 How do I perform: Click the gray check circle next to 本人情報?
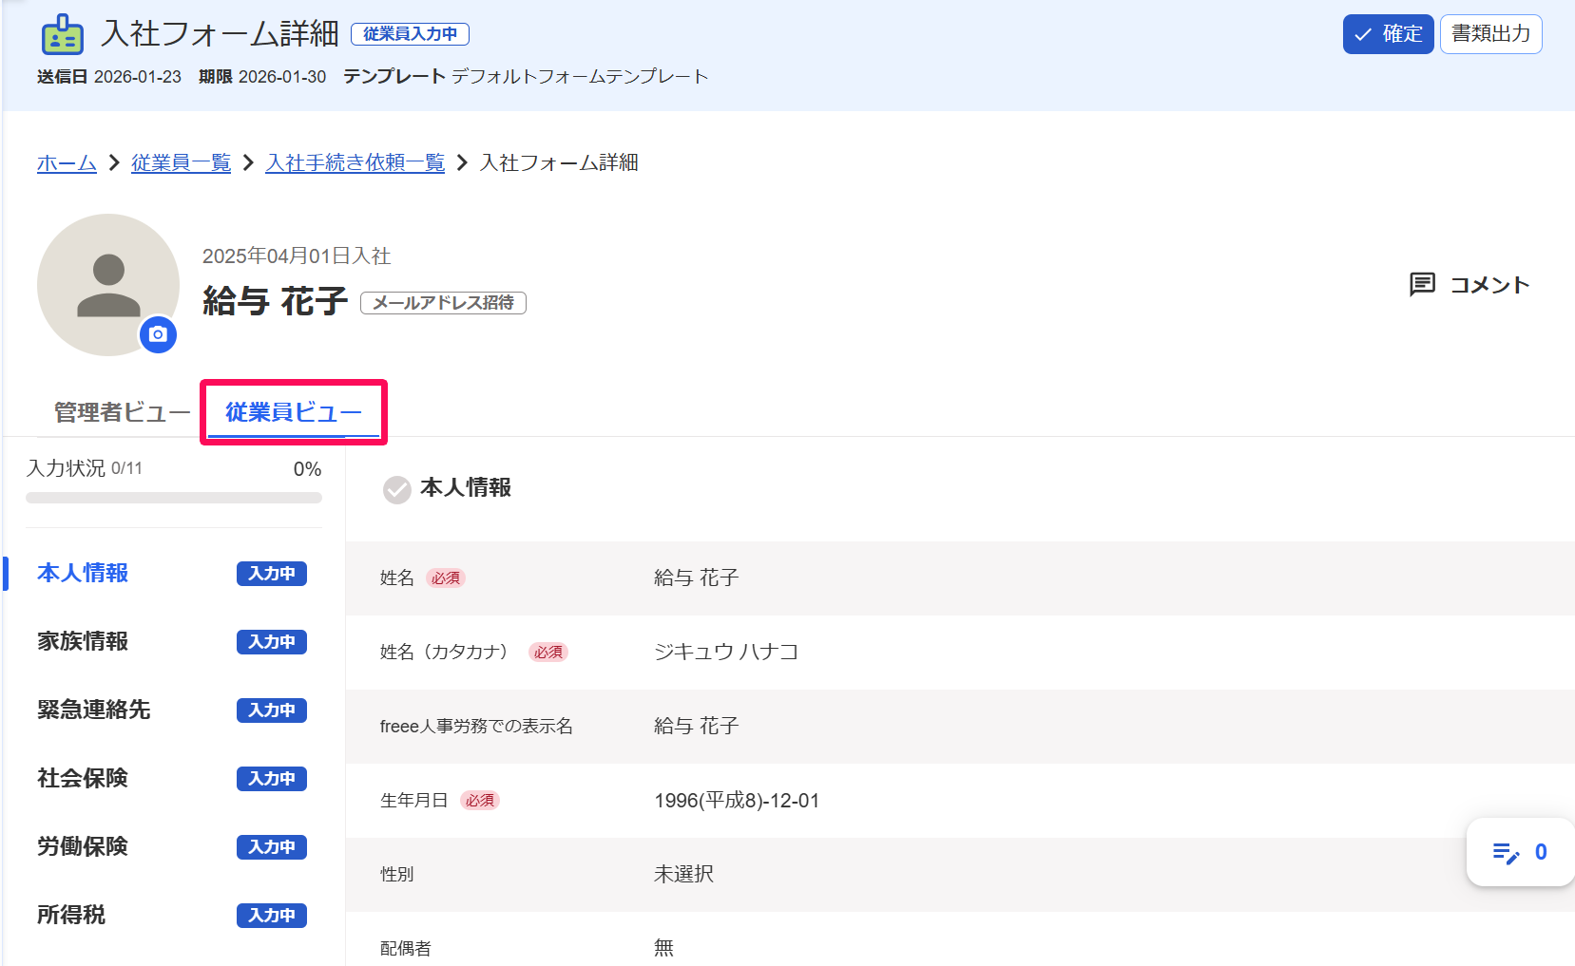[x=396, y=490]
